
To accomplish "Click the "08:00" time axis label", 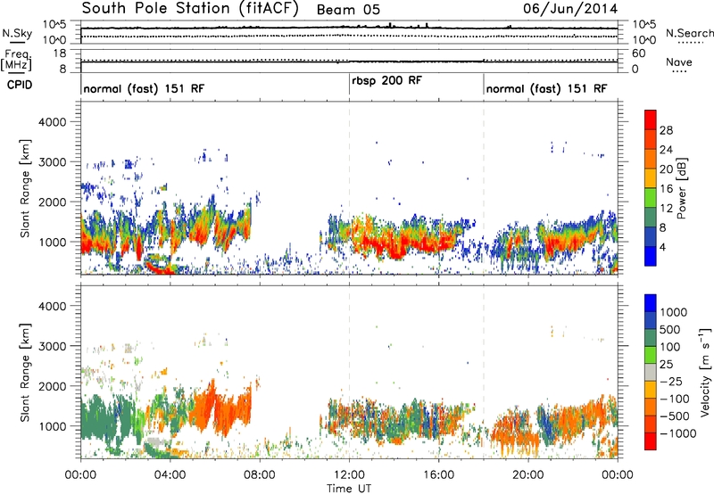I will 260,475.
